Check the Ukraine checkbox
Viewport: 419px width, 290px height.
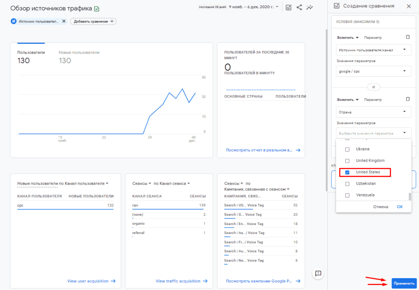[x=347, y=149]
